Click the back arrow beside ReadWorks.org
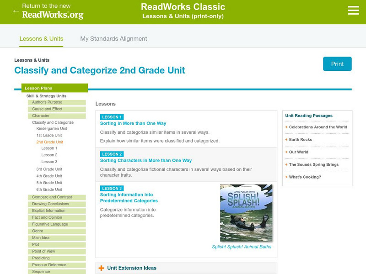The image size is (366, 274). point(16,11)
